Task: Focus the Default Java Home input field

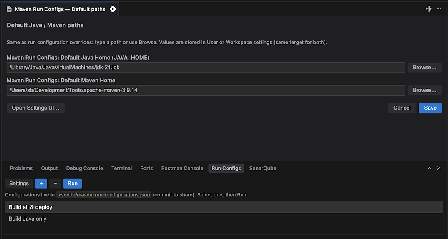Action: 206,68
